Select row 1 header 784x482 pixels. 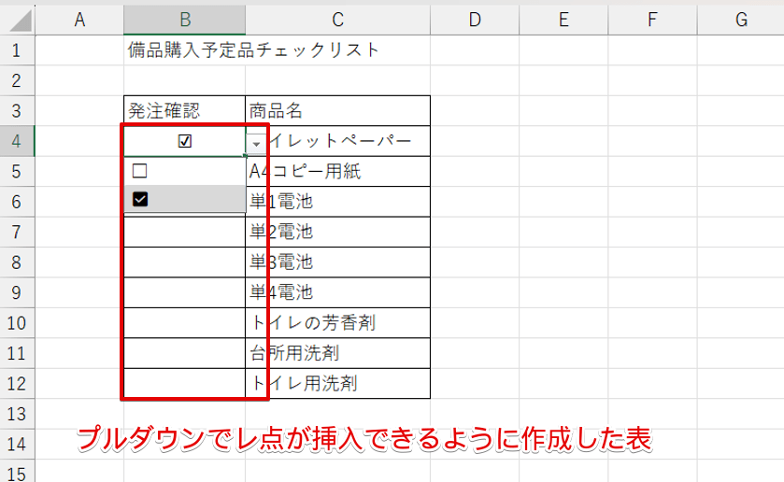coord(17,50)
